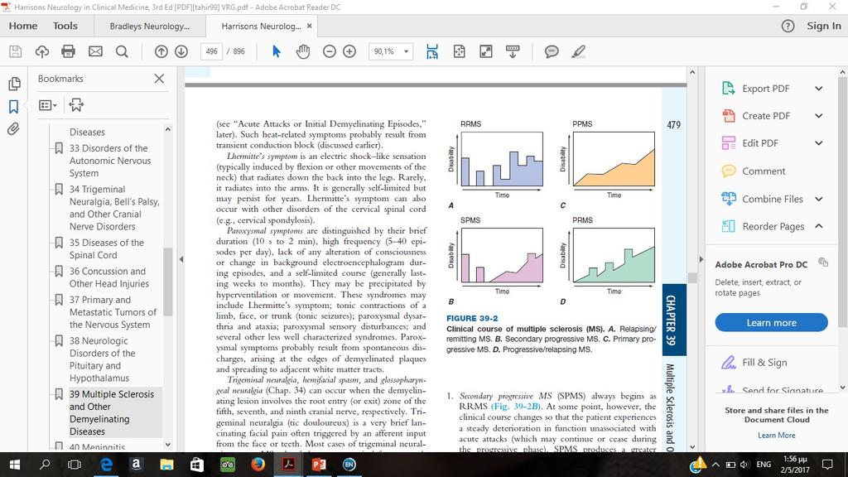This screenshot has width=848, height=477.
Task: Select the Selection arrow tool
Action: (x=277, y=51)
